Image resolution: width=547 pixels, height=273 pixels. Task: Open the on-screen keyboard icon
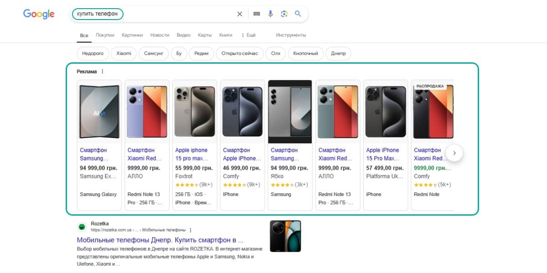(257, 14)
